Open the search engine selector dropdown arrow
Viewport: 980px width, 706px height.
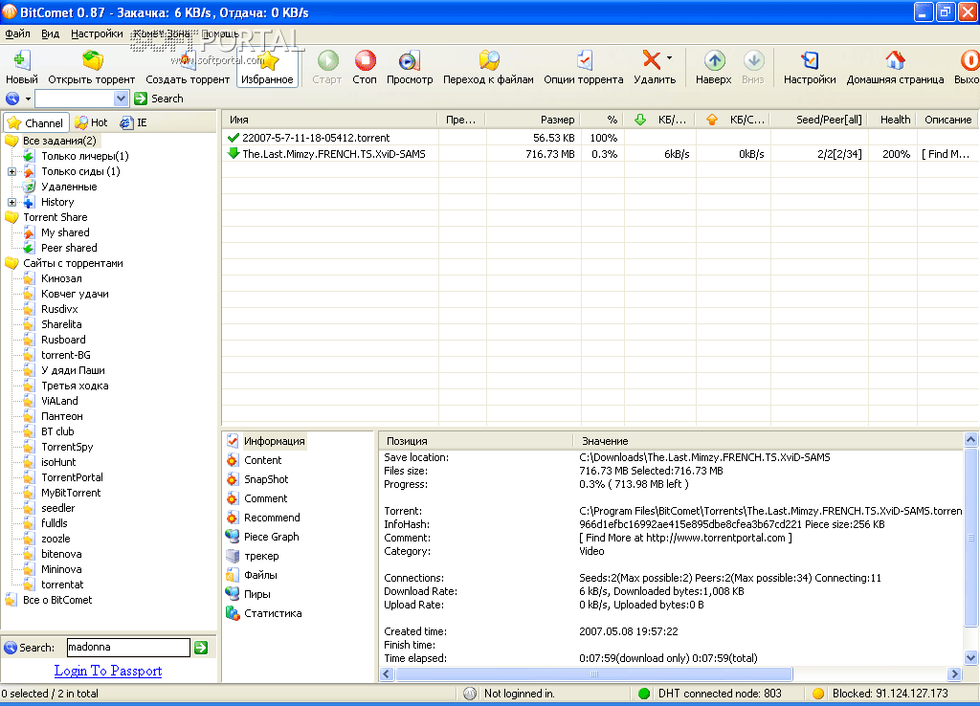tap(28, 99)
